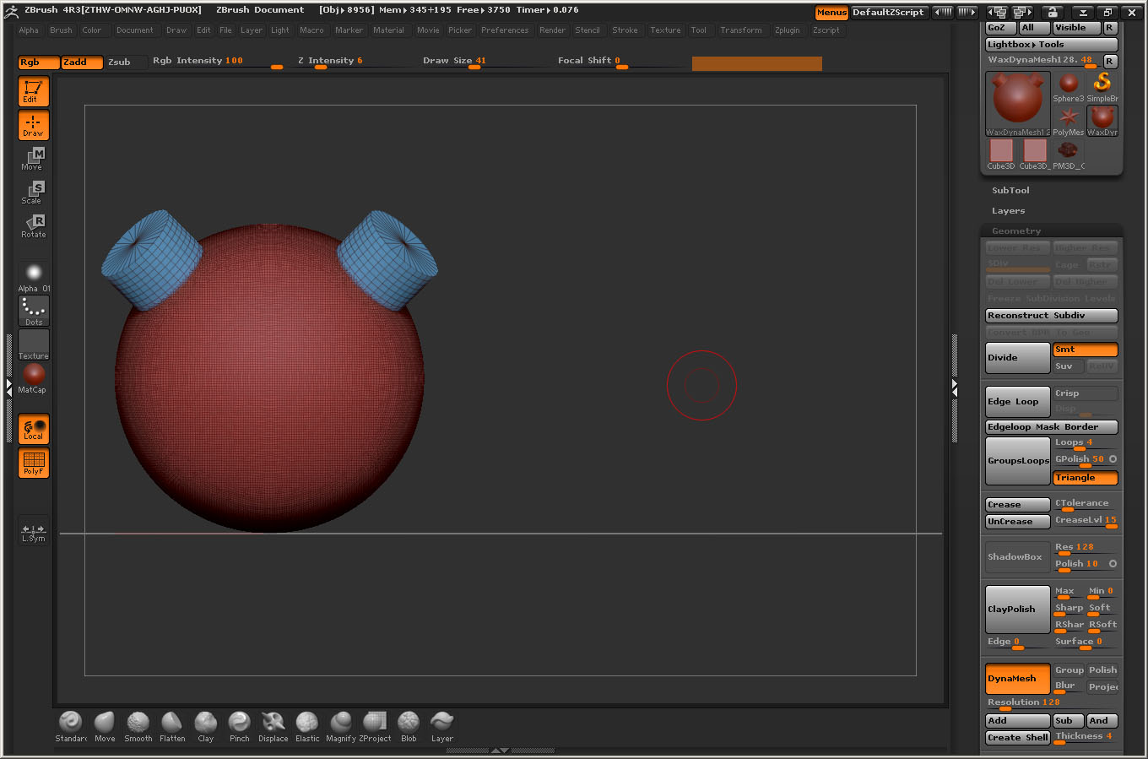Click the GoZ button
The height and width of the screenshot is (759, 1148).
[x=1001, y=28]
